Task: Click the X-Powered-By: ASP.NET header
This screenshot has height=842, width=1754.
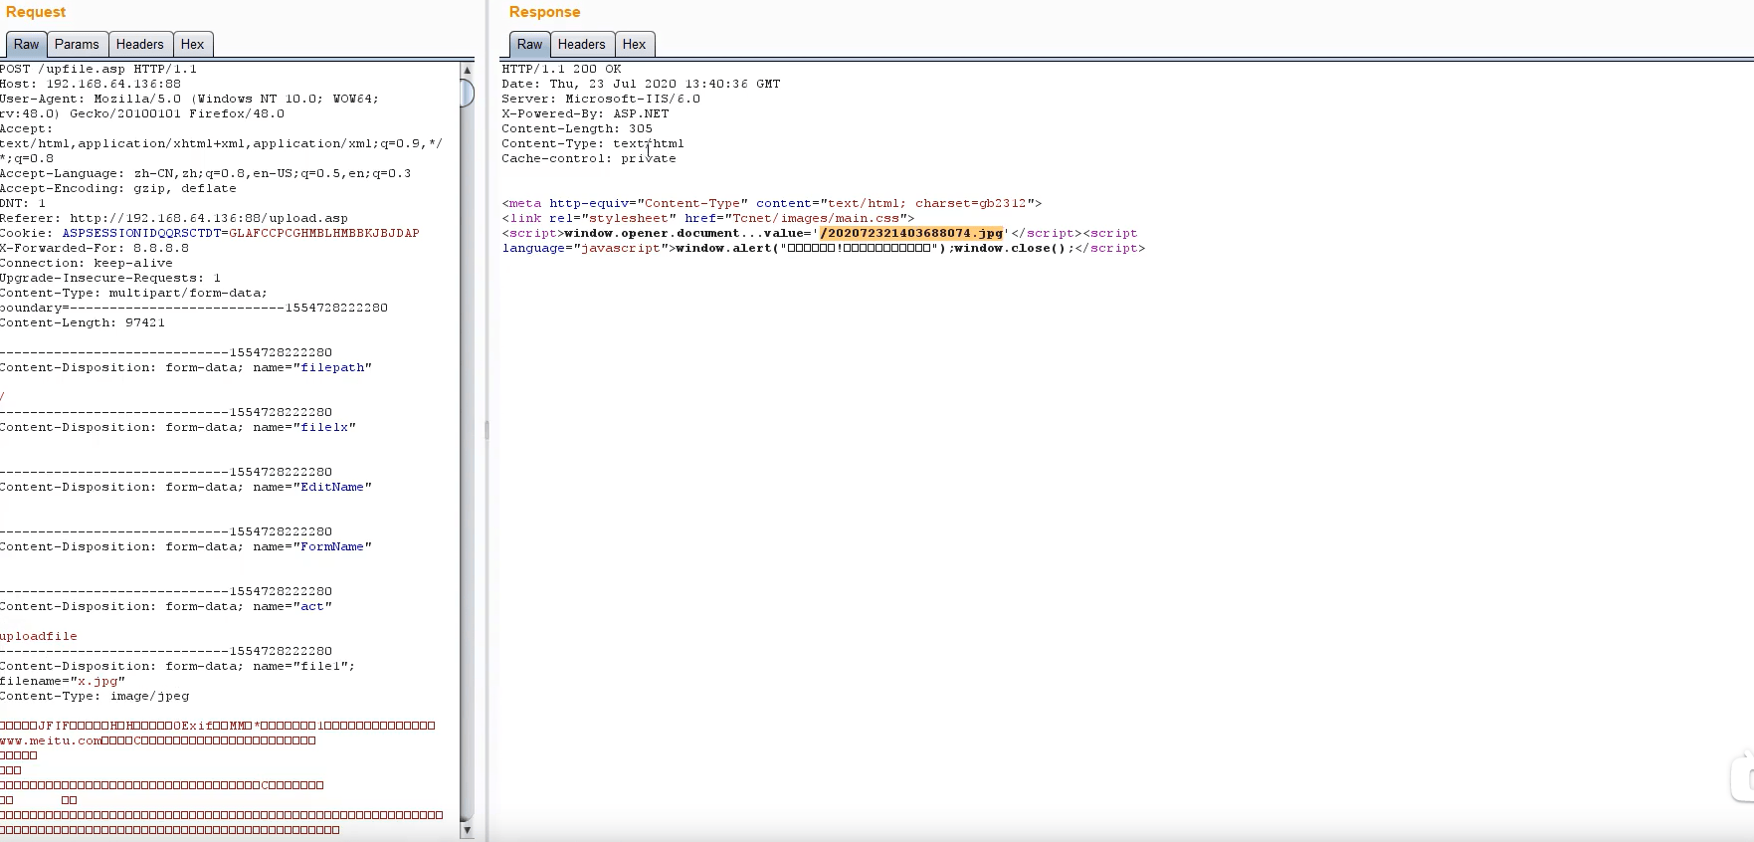Action: point(585,113)
